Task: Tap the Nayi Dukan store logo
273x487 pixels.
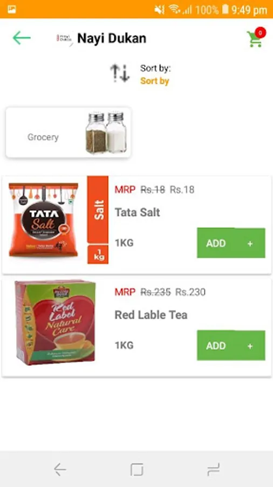Action: pyautogui.click(x=64, y=38)
